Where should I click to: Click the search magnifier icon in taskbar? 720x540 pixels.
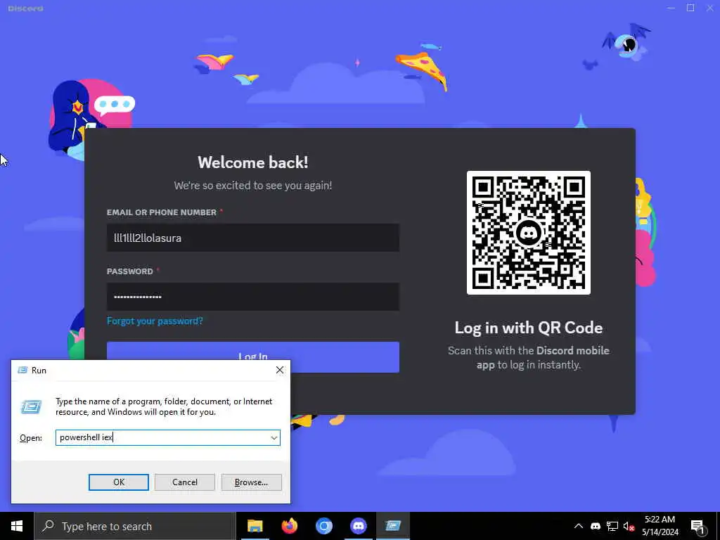coord(48,526)
